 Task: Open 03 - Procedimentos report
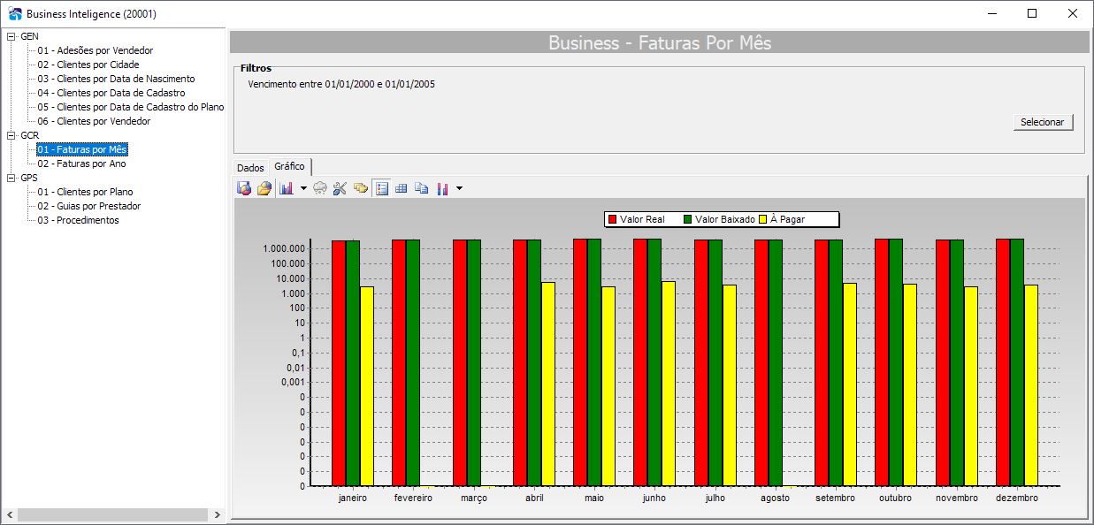click(78, 220)
